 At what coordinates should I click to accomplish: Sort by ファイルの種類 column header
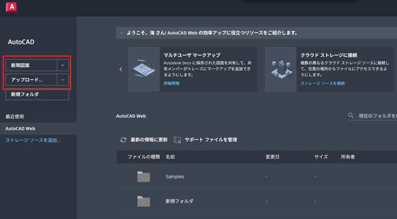click(x=143, y=157)
